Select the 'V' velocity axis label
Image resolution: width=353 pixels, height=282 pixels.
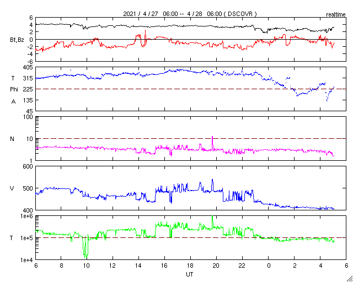(x=12, y=188)
